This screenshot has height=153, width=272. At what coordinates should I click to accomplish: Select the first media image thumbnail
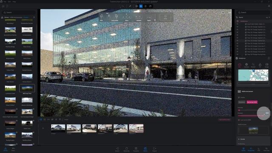tap(58, 128)
